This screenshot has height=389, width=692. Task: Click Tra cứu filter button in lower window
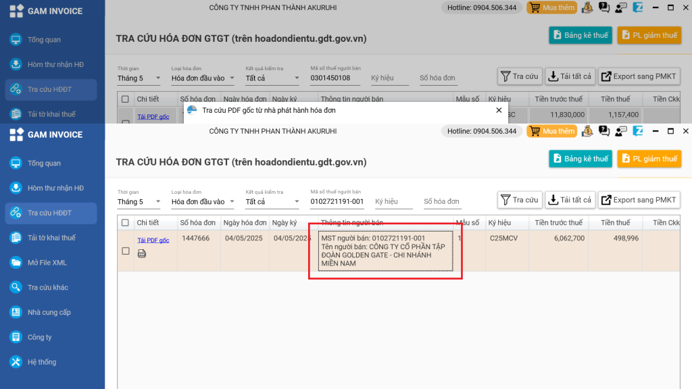point(520,200)
